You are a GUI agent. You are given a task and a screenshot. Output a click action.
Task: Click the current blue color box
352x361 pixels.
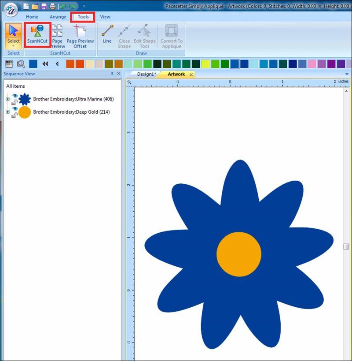33,64
